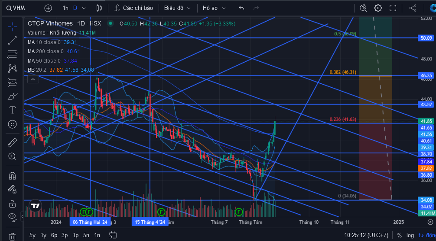Open the Biểu đồ dropdown menu

(177, 8)
